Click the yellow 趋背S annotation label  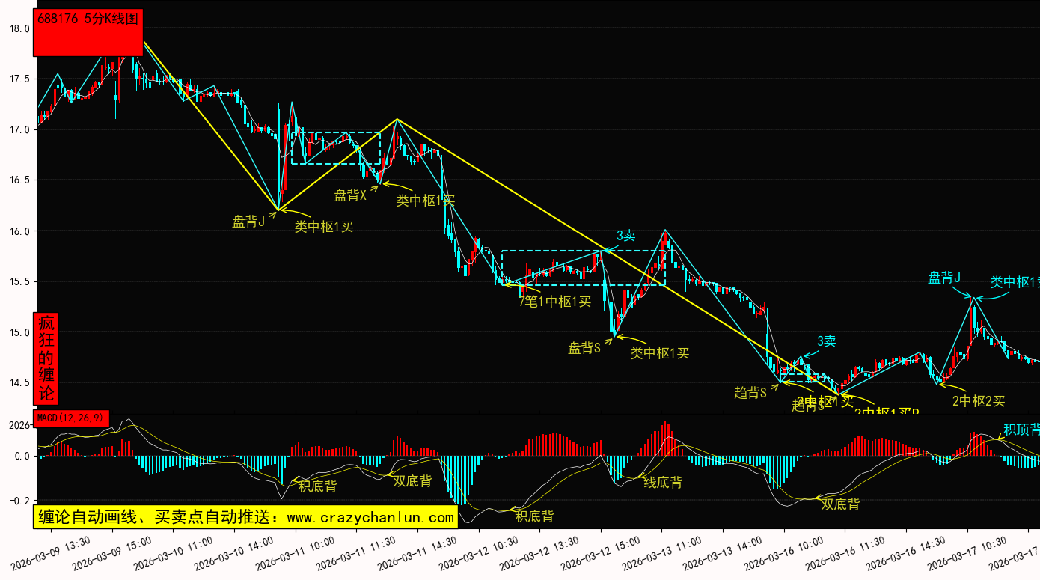750,392
